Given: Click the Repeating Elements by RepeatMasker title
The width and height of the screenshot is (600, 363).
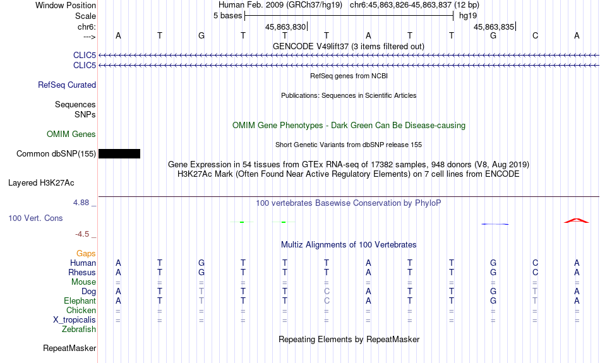Looking at the screenshot, I should [349, 339].
